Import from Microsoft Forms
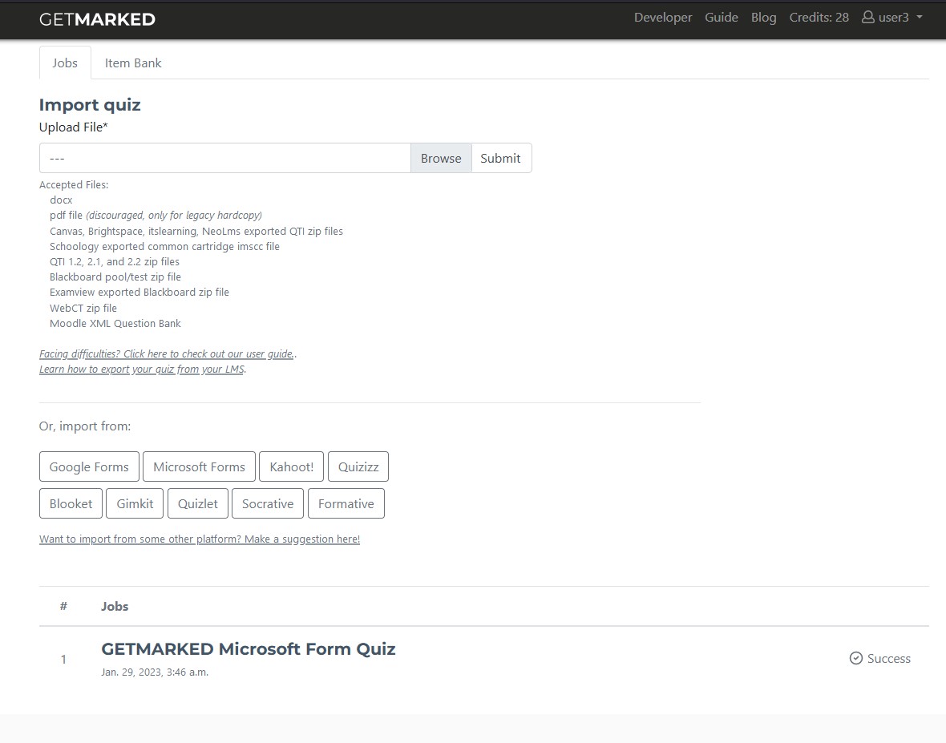Viewport: 946px width, 743px height. click(x=199, y=466)
